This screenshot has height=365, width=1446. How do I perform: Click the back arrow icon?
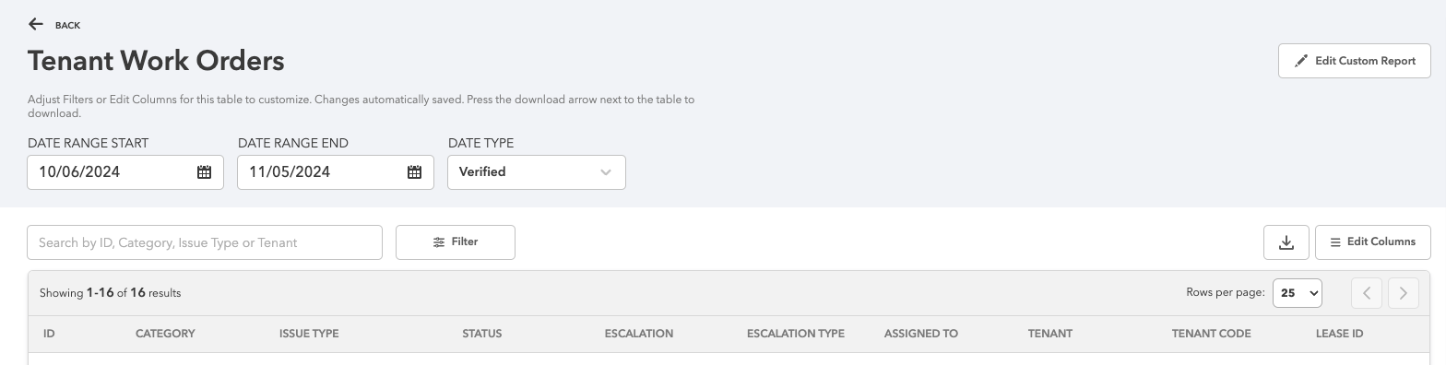tap(36, 24)
